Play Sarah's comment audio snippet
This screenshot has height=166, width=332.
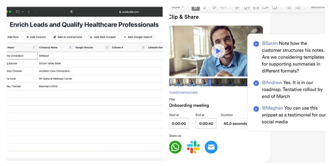(x=256, y=44)
